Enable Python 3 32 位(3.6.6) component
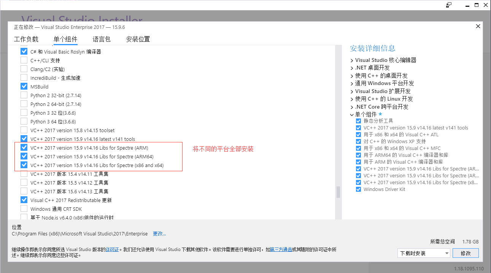Screen dimensions: 491x273 pyautogui.click(x=24, y=113)
